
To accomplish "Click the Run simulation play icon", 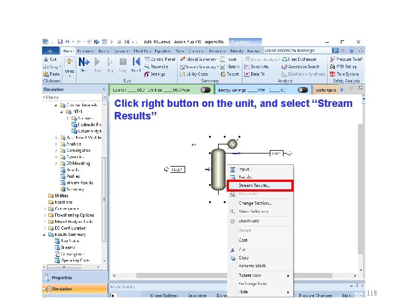I will point(97,64).
